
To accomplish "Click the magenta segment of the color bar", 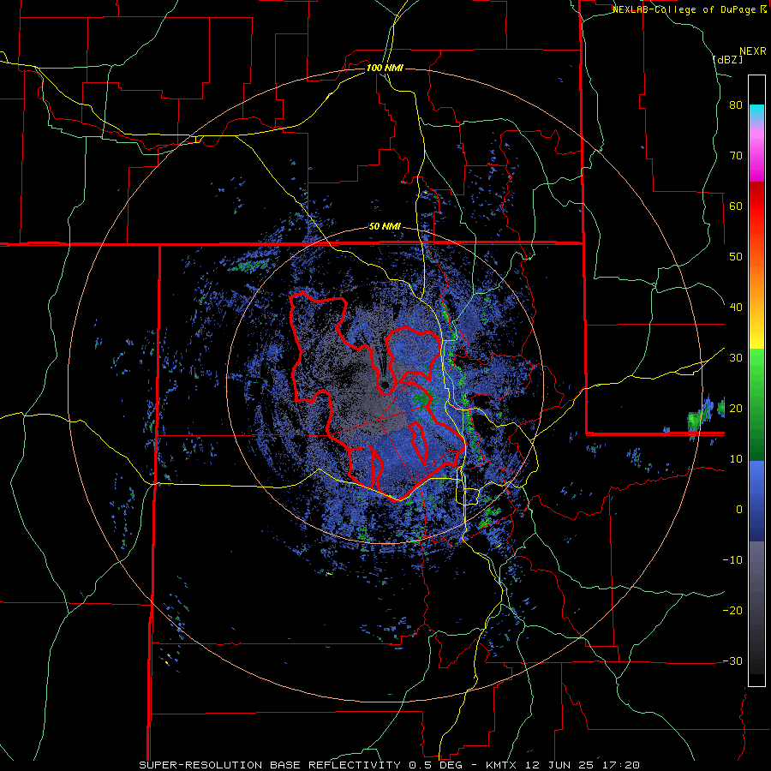I will [756, 158].
